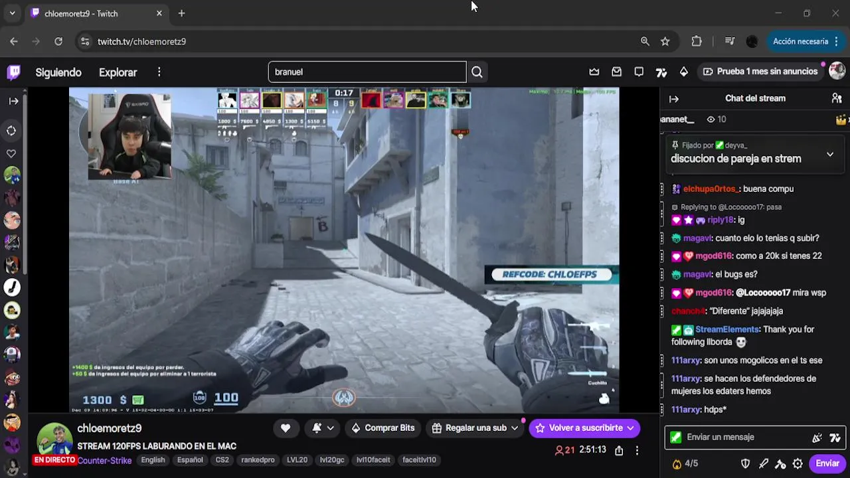Open notification bell options dropdown

pos(323,428)
